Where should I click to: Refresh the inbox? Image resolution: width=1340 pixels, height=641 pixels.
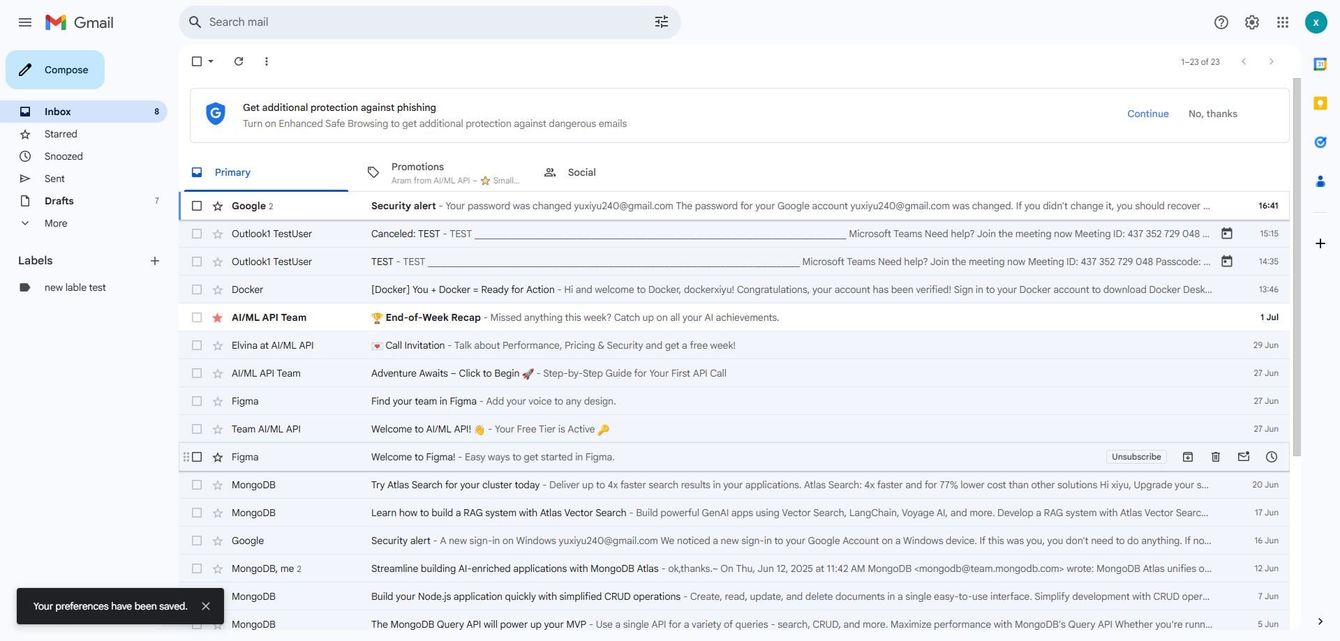tap(239, 61)
